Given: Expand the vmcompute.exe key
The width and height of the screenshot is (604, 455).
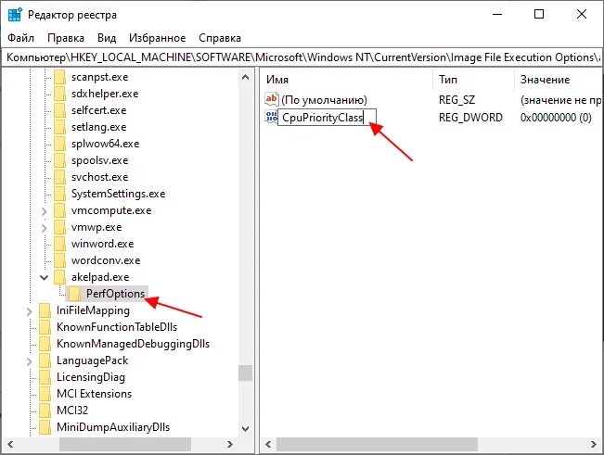Looking at the screenshot, I should (x=44, y=211).
